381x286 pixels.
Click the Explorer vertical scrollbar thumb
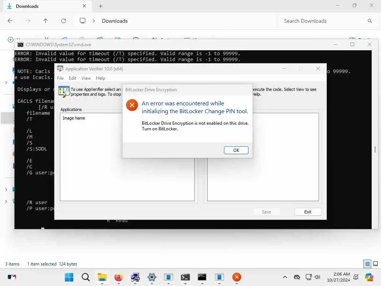coord(375,149)
